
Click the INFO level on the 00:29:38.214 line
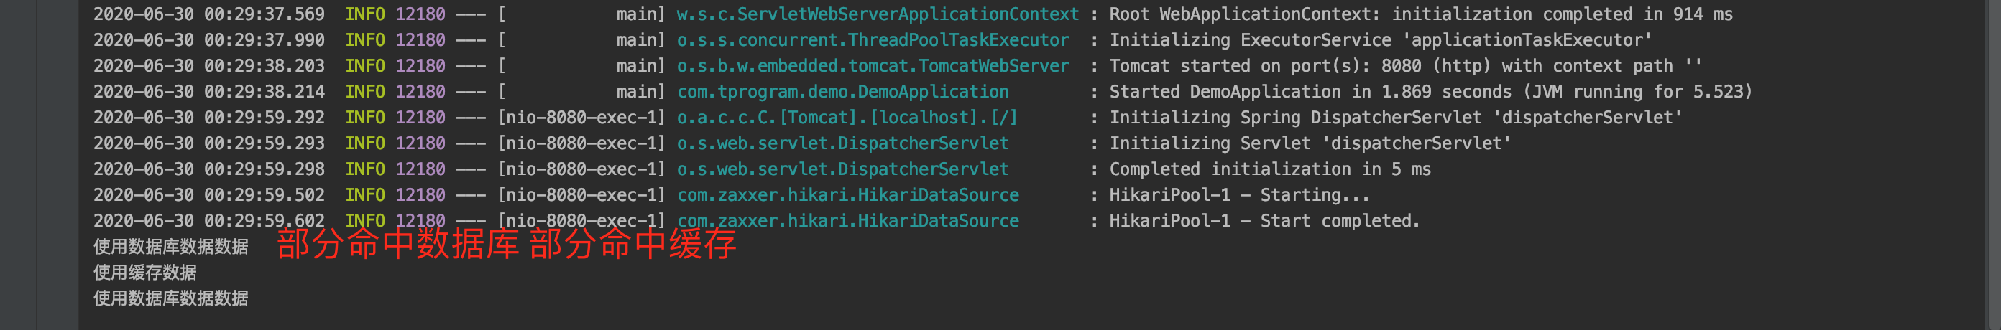tap(364, 91)
